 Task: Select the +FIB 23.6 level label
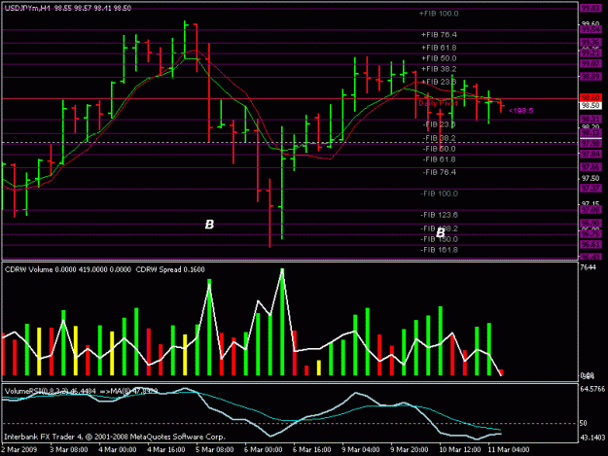pos(439,82)
